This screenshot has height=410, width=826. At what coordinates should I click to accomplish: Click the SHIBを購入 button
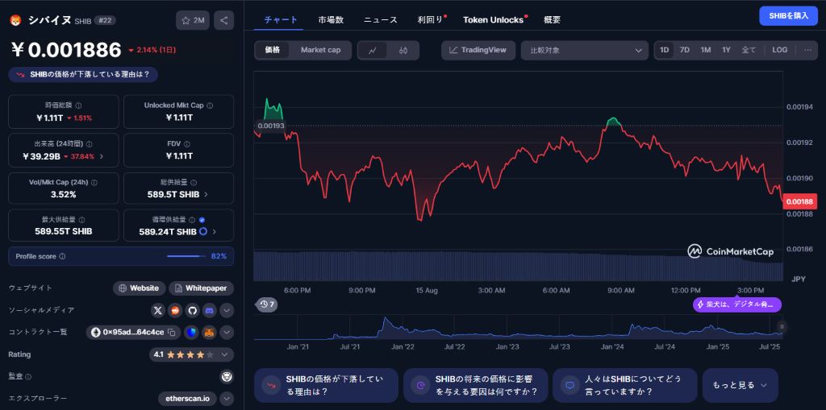(788, 16)
